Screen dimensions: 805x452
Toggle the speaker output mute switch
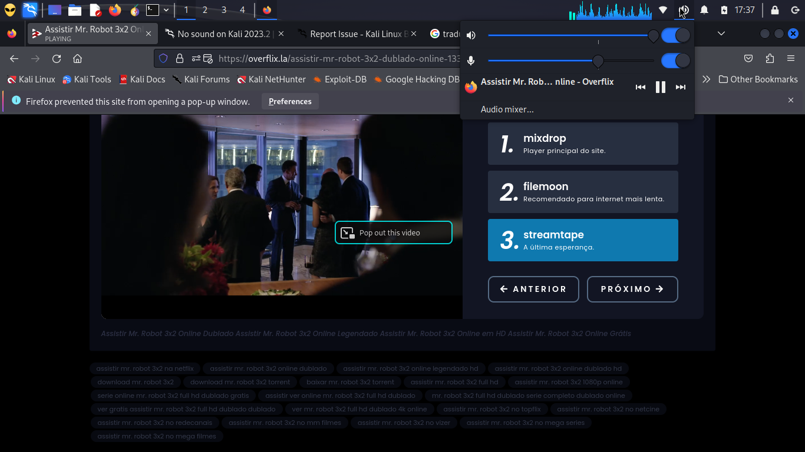click(x=675, y=36)
